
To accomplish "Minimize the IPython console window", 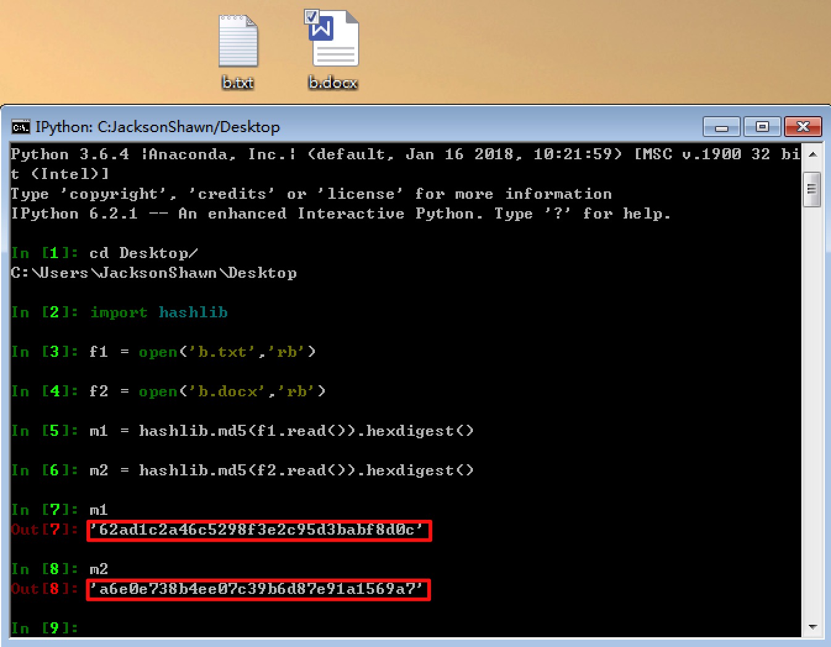I will [x=721, y=127].
